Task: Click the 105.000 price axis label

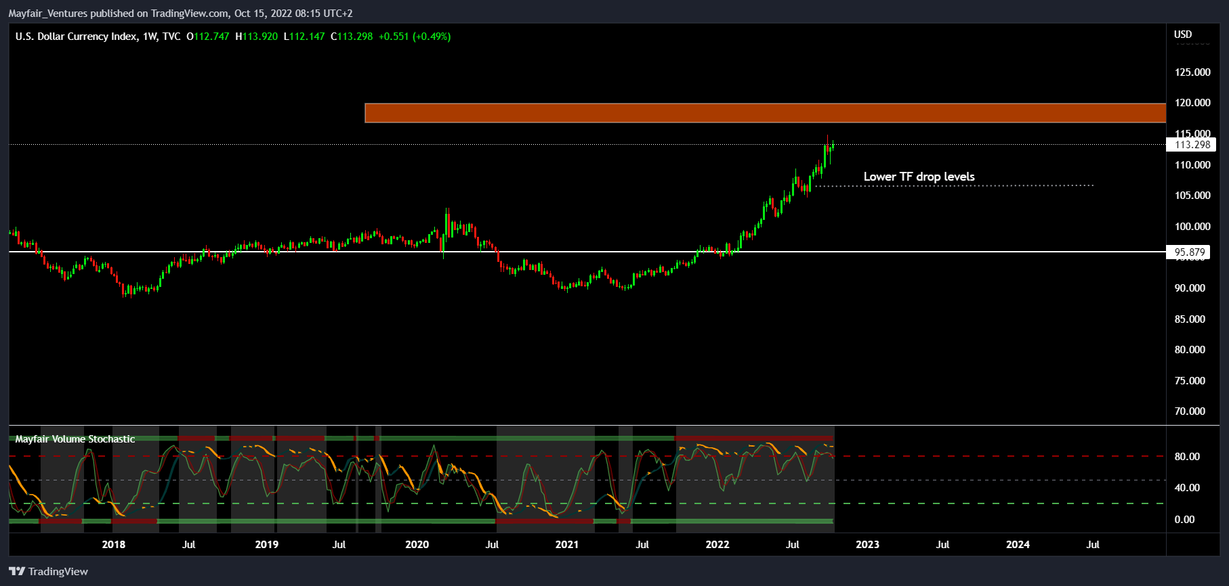Action: [x=1192, y=196]
